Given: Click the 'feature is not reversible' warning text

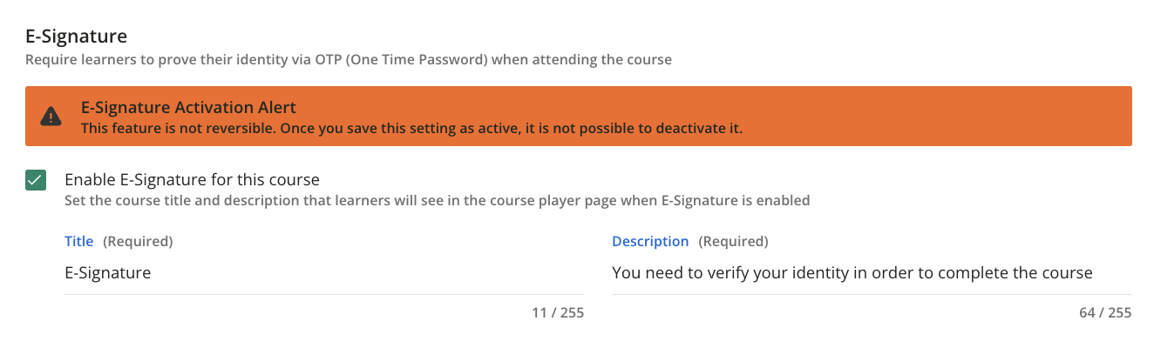Looking at the screenshot, I should pyautogui.click(x=411, y=129).
